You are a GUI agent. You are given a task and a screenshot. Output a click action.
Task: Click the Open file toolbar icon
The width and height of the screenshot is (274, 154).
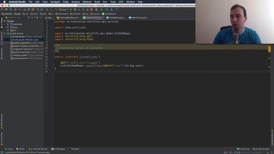(2, 9)
